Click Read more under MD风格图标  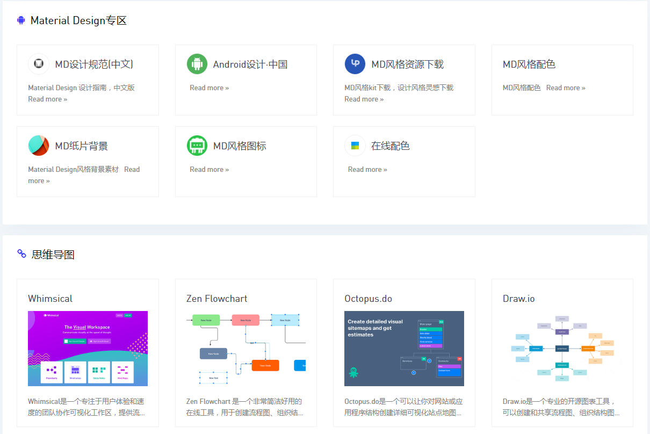coord(209,170)
